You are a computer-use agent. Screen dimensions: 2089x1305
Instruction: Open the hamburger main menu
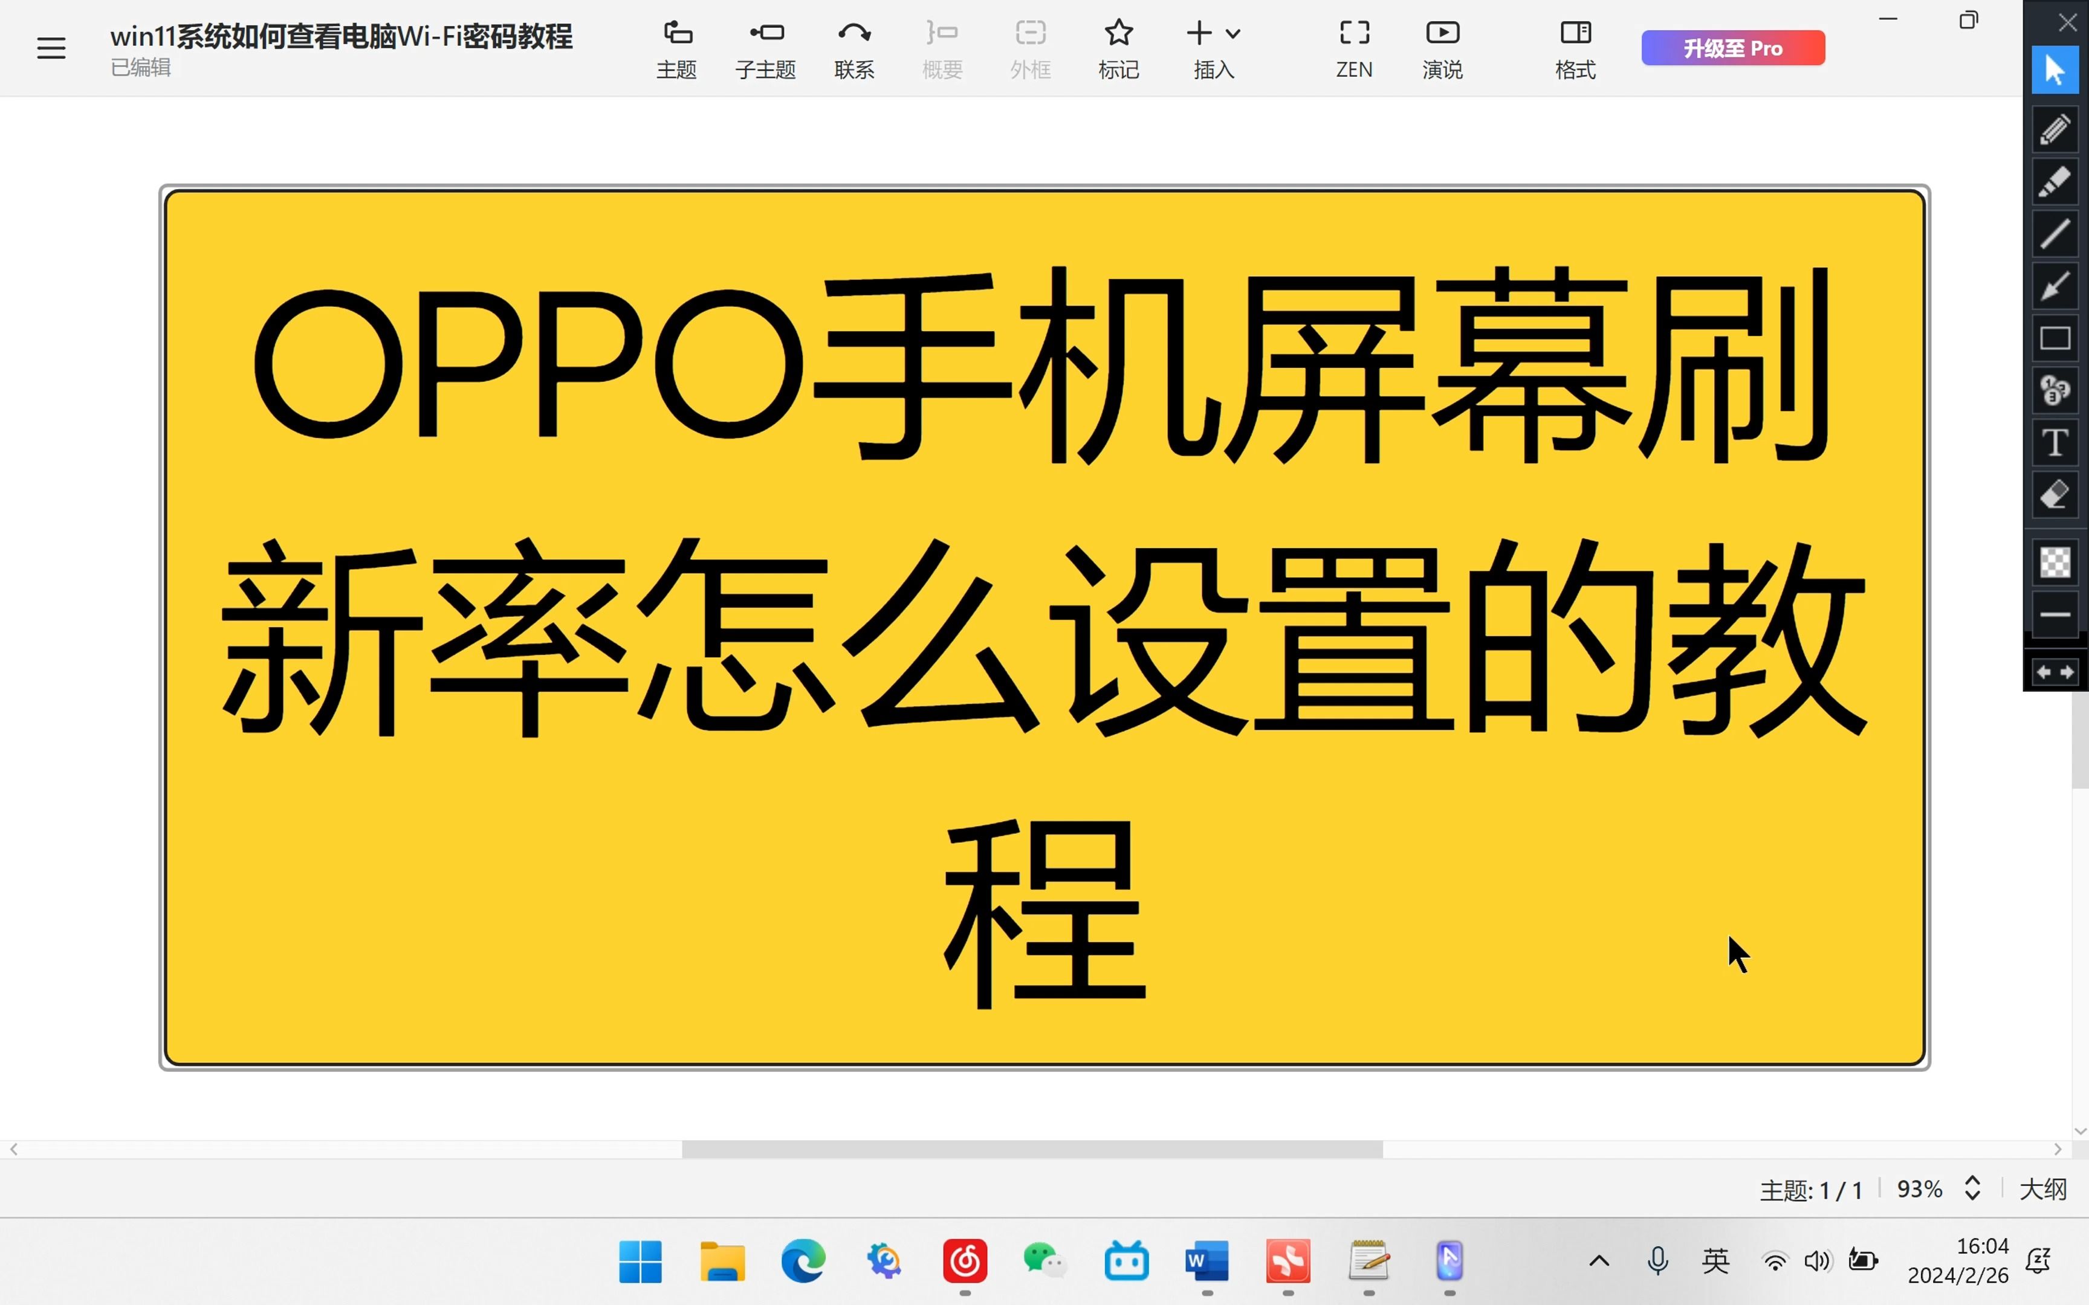(x=51, y=48)
